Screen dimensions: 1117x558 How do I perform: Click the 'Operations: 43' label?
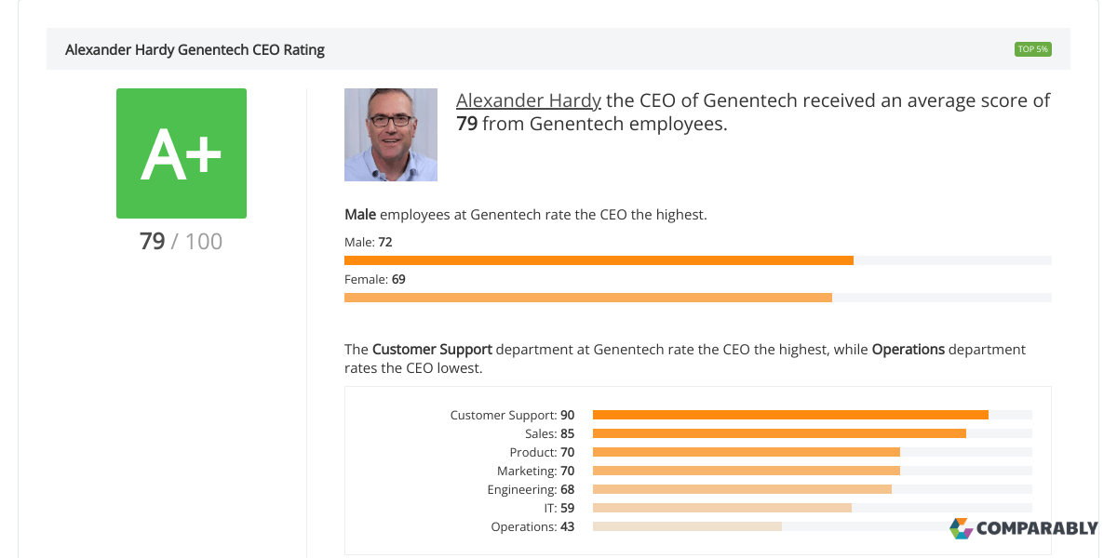[x=532, y=526]
